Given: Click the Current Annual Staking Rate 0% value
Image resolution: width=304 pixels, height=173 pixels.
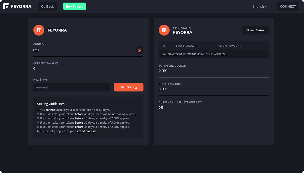Looking at the screenshot, I should (161, 107).
